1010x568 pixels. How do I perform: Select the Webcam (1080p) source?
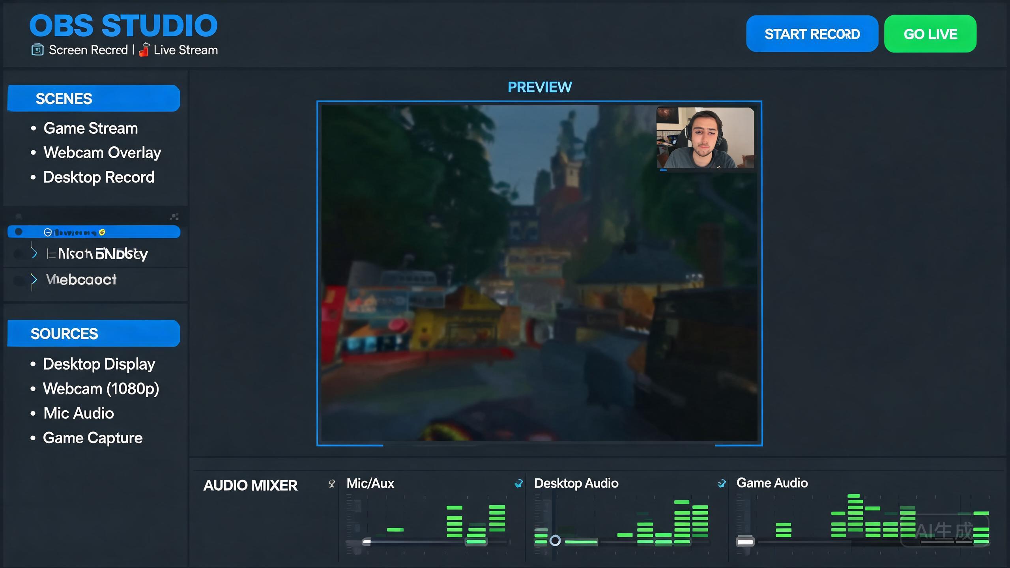pyautogui.click(x=101, y=389)
